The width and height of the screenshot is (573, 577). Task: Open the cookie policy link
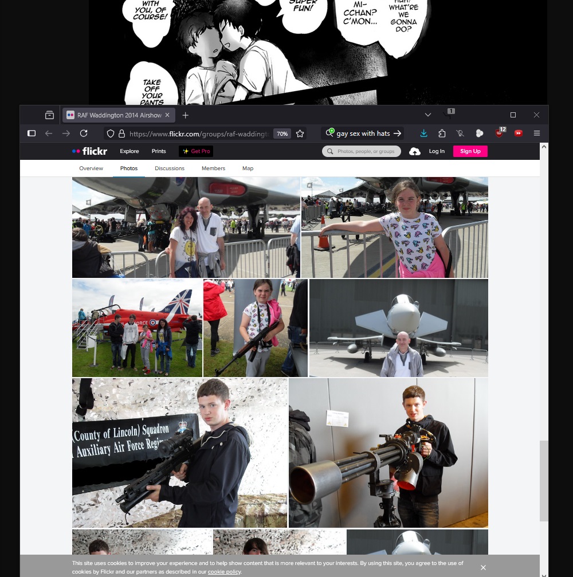pyautogui.click(x=224, y=572)
